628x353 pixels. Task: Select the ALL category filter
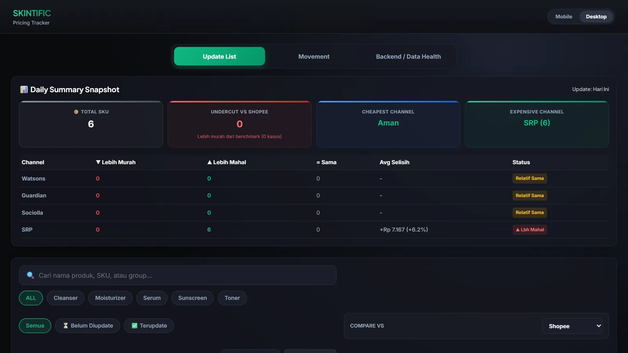(31, 298)
